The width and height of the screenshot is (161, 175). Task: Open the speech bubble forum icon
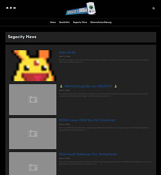click(x=11, y=8)
